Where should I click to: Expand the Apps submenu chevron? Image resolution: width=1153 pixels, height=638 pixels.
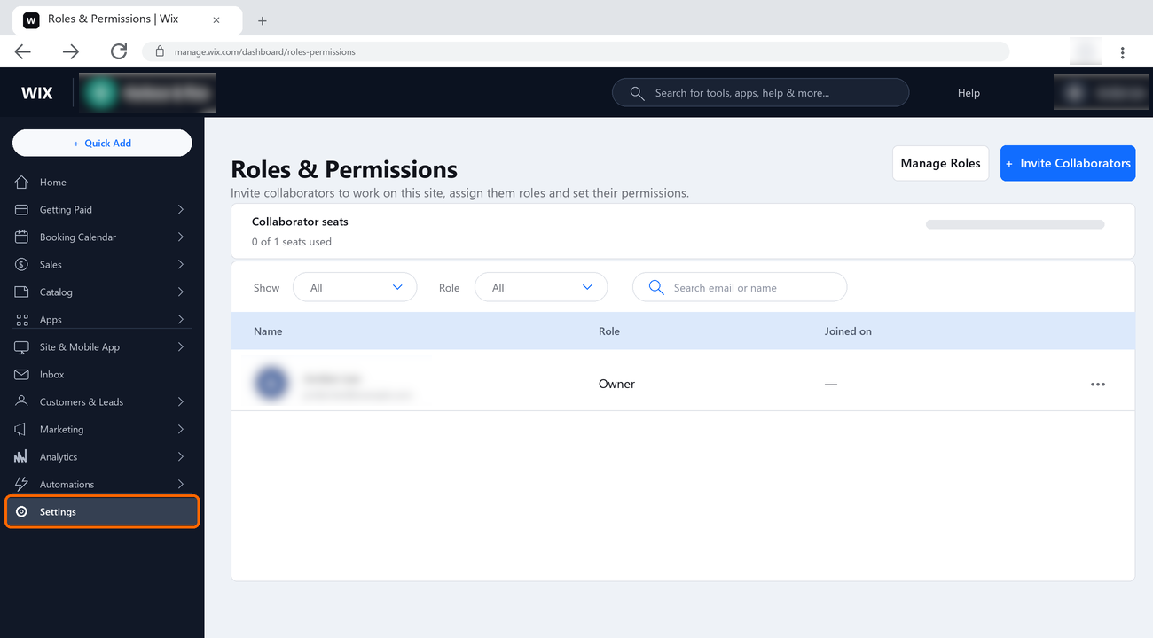tap(181, 320)
